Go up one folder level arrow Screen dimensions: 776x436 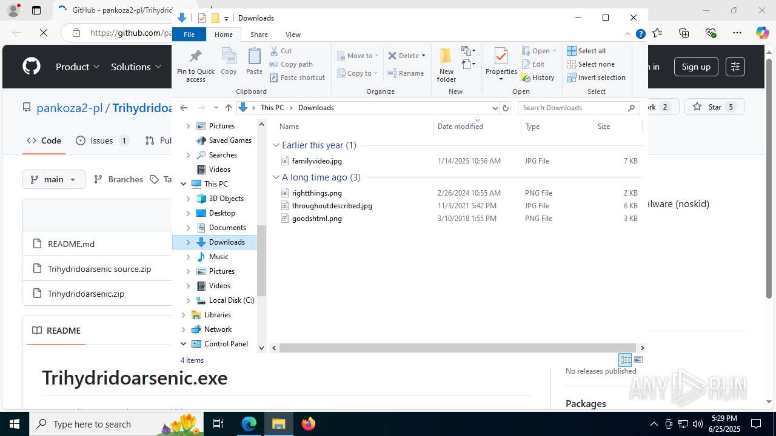coord(228,108)
